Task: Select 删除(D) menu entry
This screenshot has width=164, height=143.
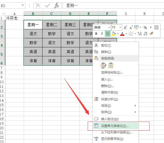Action: click(116, 86)
